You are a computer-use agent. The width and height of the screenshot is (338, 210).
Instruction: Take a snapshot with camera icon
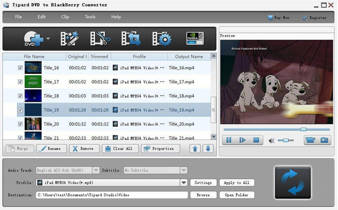(324, 140)
